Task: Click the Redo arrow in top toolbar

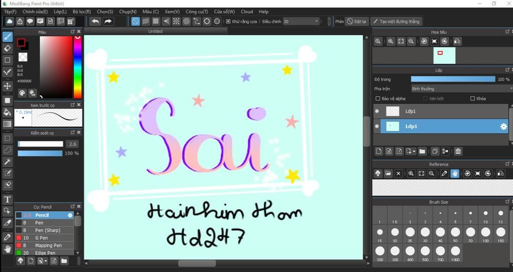Action: point(108,22)
